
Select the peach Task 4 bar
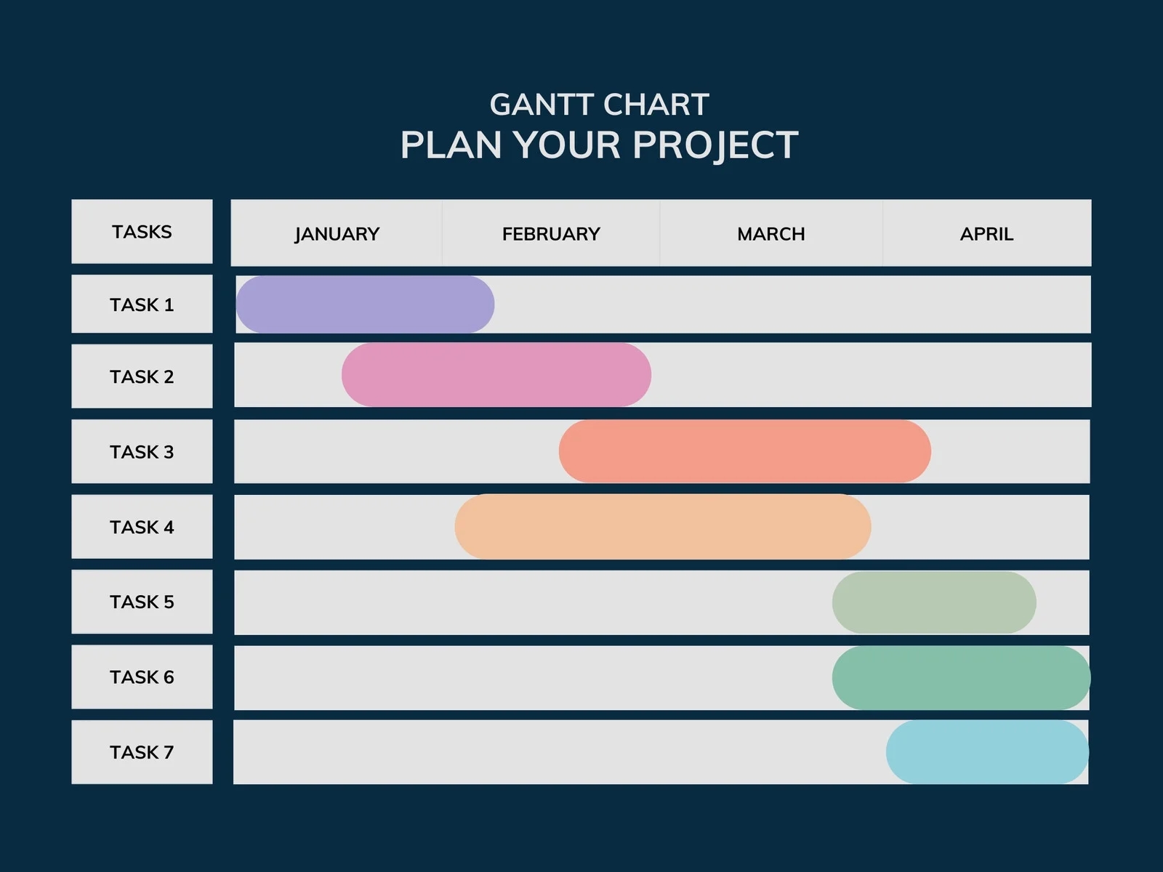click(x=662, y=527)
